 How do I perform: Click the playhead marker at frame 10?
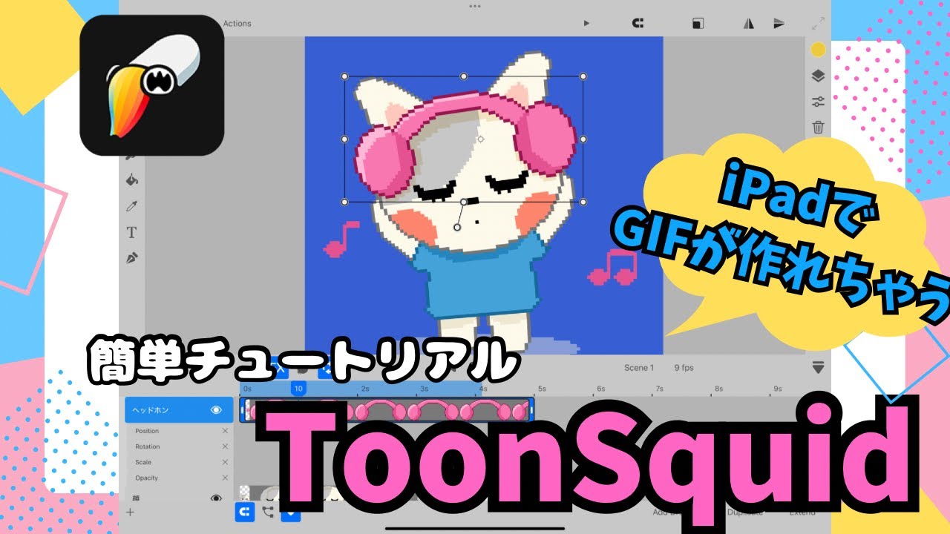pyautogui.click(x=298, y=388)
